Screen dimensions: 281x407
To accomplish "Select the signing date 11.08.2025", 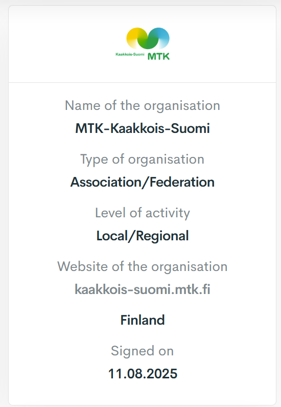I will [143, 374].
